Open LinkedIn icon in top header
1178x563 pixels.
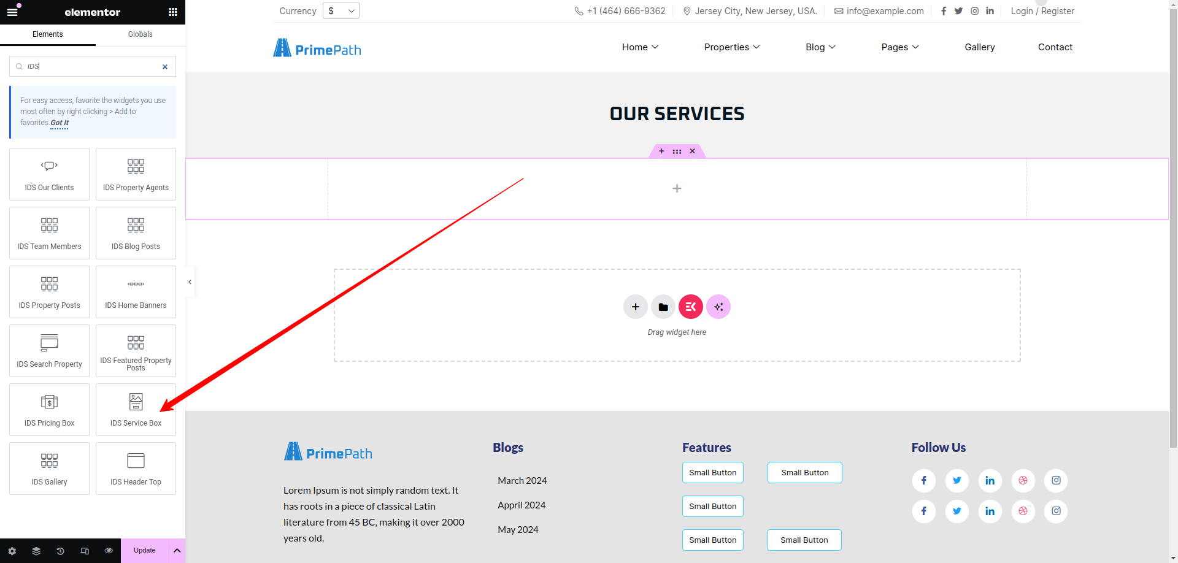point(990,11)
